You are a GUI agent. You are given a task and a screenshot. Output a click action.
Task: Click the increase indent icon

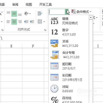(x=32, y=22)
